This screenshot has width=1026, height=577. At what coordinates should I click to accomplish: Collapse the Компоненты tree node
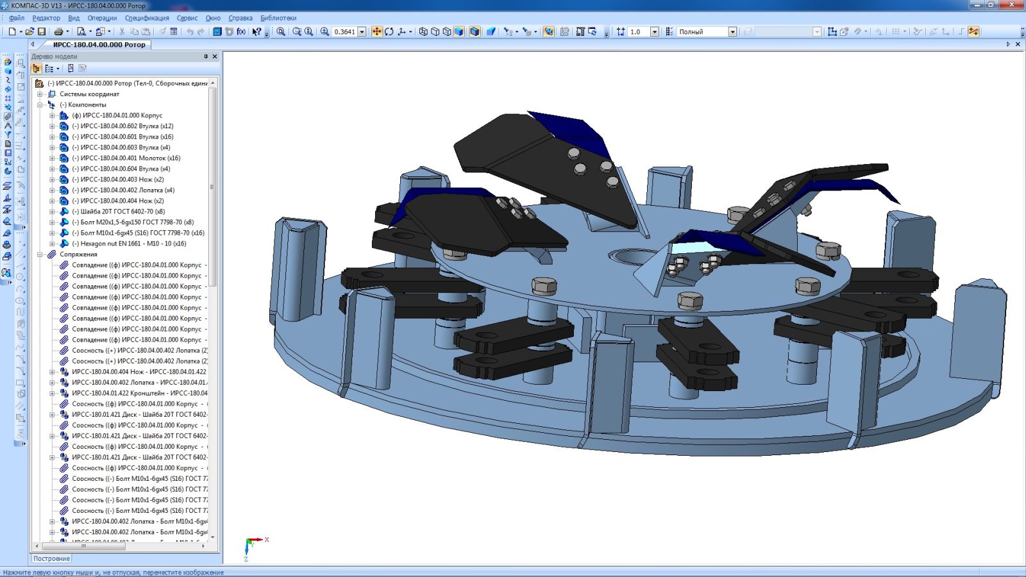click(40, 105)
